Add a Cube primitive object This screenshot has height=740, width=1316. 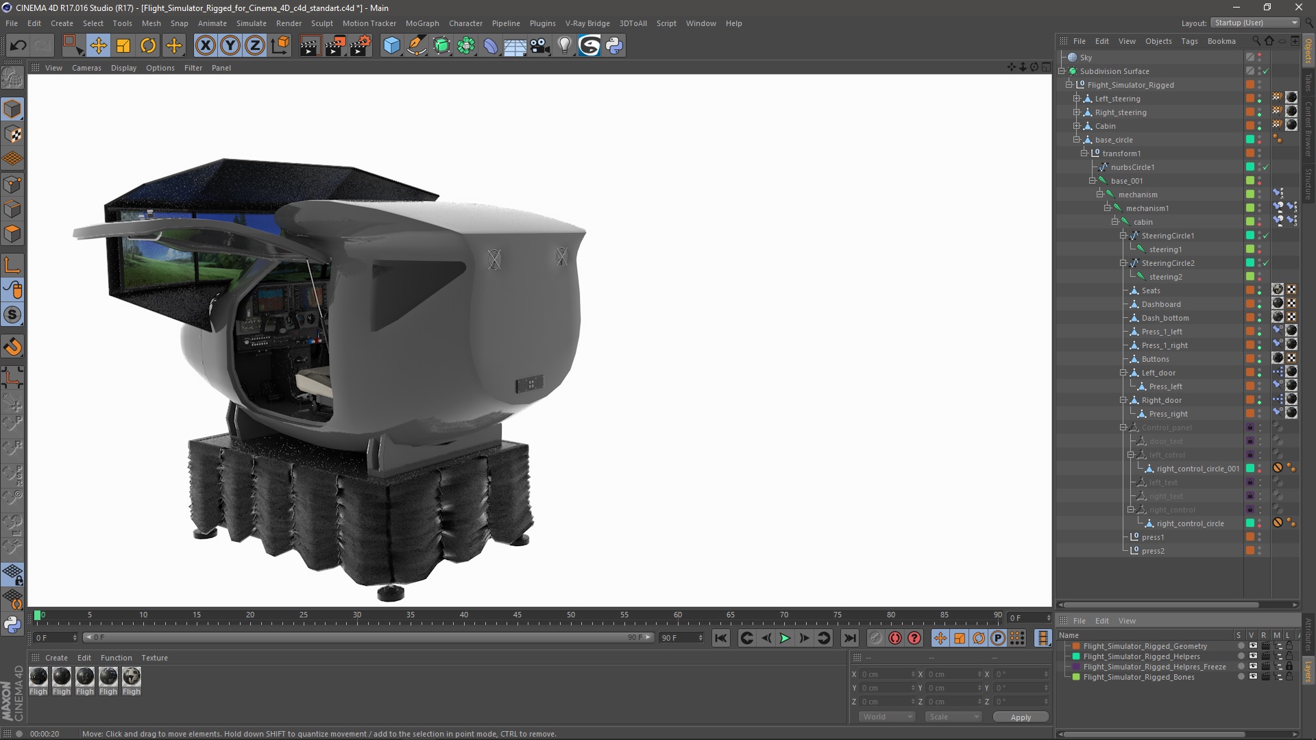(391, 46)
